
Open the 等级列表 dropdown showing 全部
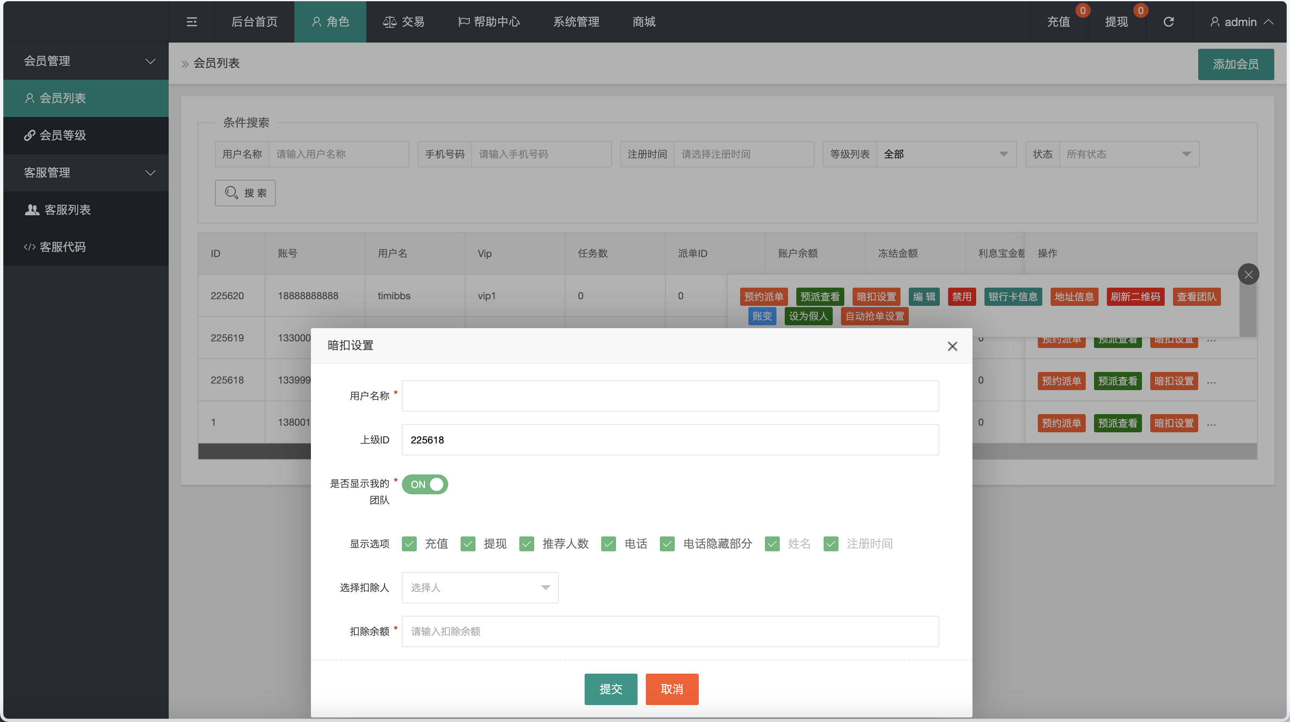tap(946, 154)
